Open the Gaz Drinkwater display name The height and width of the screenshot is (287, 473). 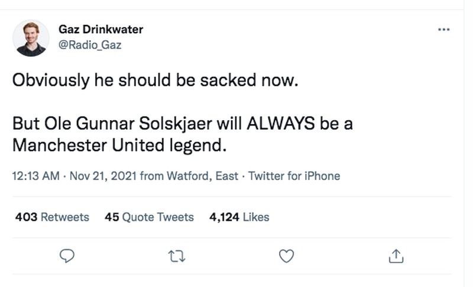[x=101, y=30]
